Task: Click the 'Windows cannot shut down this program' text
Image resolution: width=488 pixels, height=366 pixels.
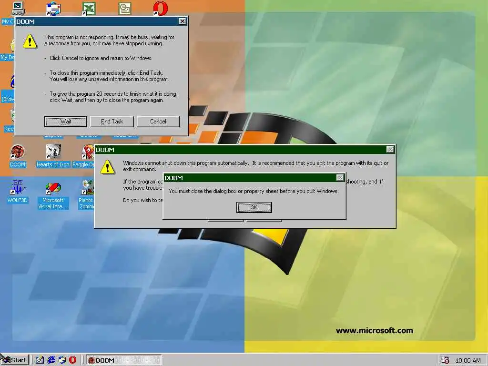Action: (255, 166)
